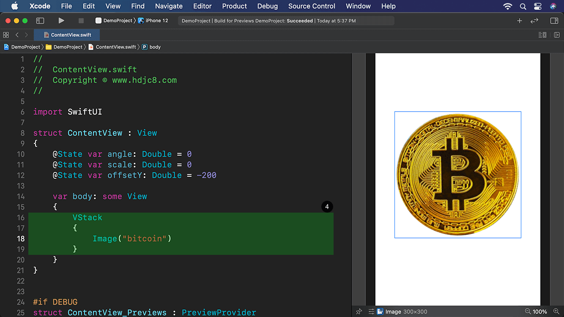Add an editor on the right
Viewport: 564px width, 317px height.
(556, 35)
